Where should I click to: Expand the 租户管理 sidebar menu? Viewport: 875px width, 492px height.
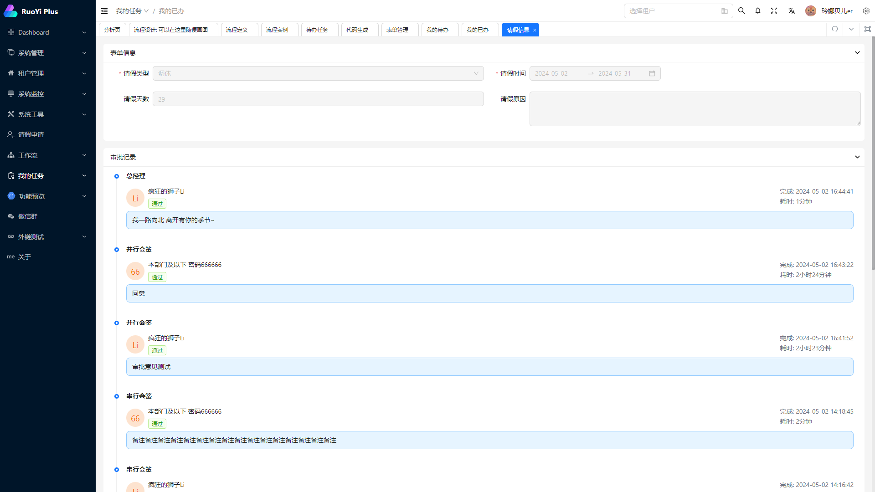click(84, 73)
